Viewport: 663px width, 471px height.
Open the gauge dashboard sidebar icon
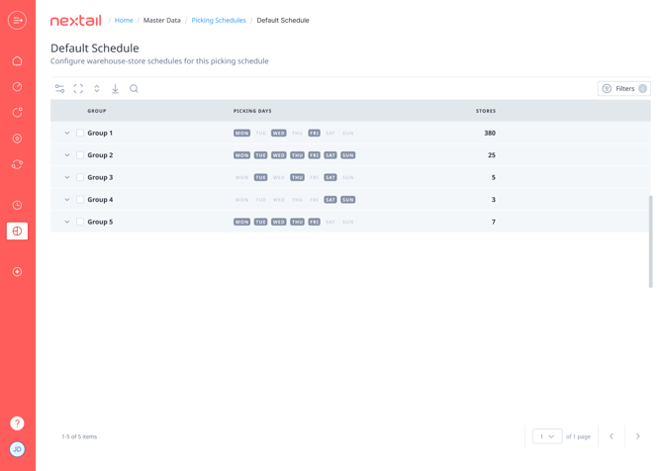[18, 87]
